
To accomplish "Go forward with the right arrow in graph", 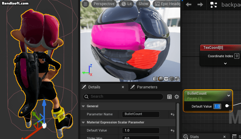I will click(200, 4).
